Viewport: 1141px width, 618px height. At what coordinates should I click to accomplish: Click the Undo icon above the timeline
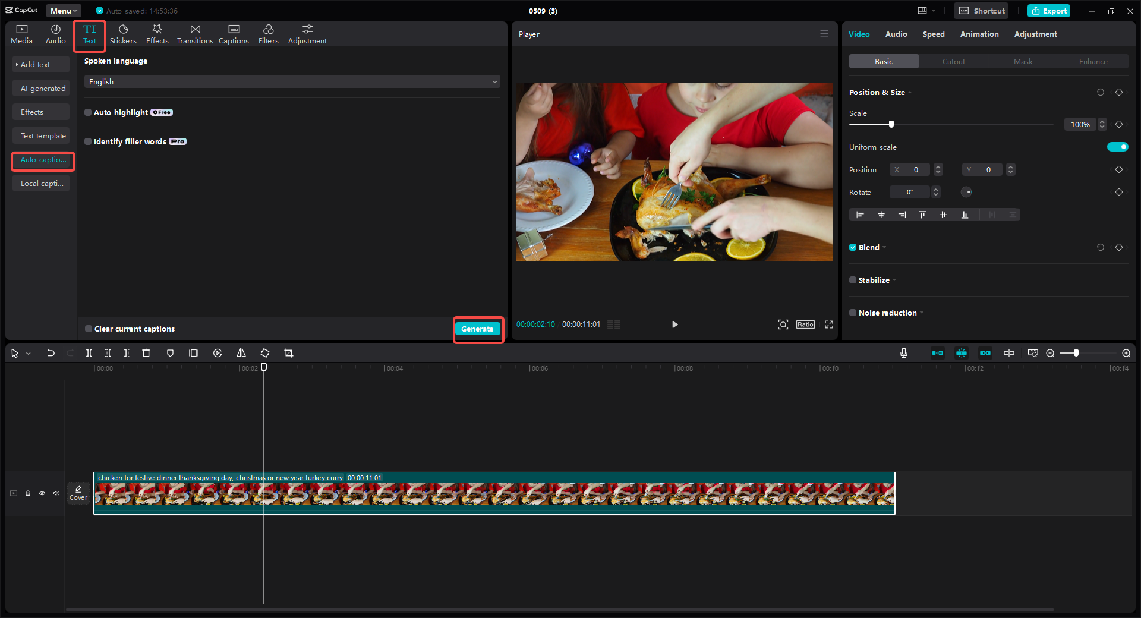[x=51, y=353]
